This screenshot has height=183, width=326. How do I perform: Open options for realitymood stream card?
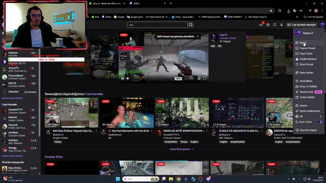(152, 131)
